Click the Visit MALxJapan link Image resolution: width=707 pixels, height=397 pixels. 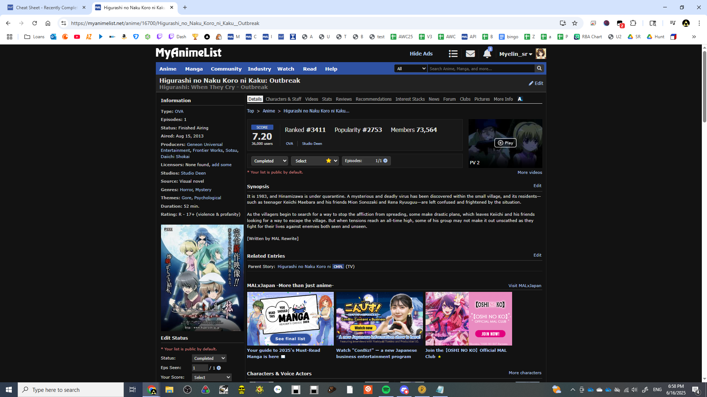pos(525,286)
